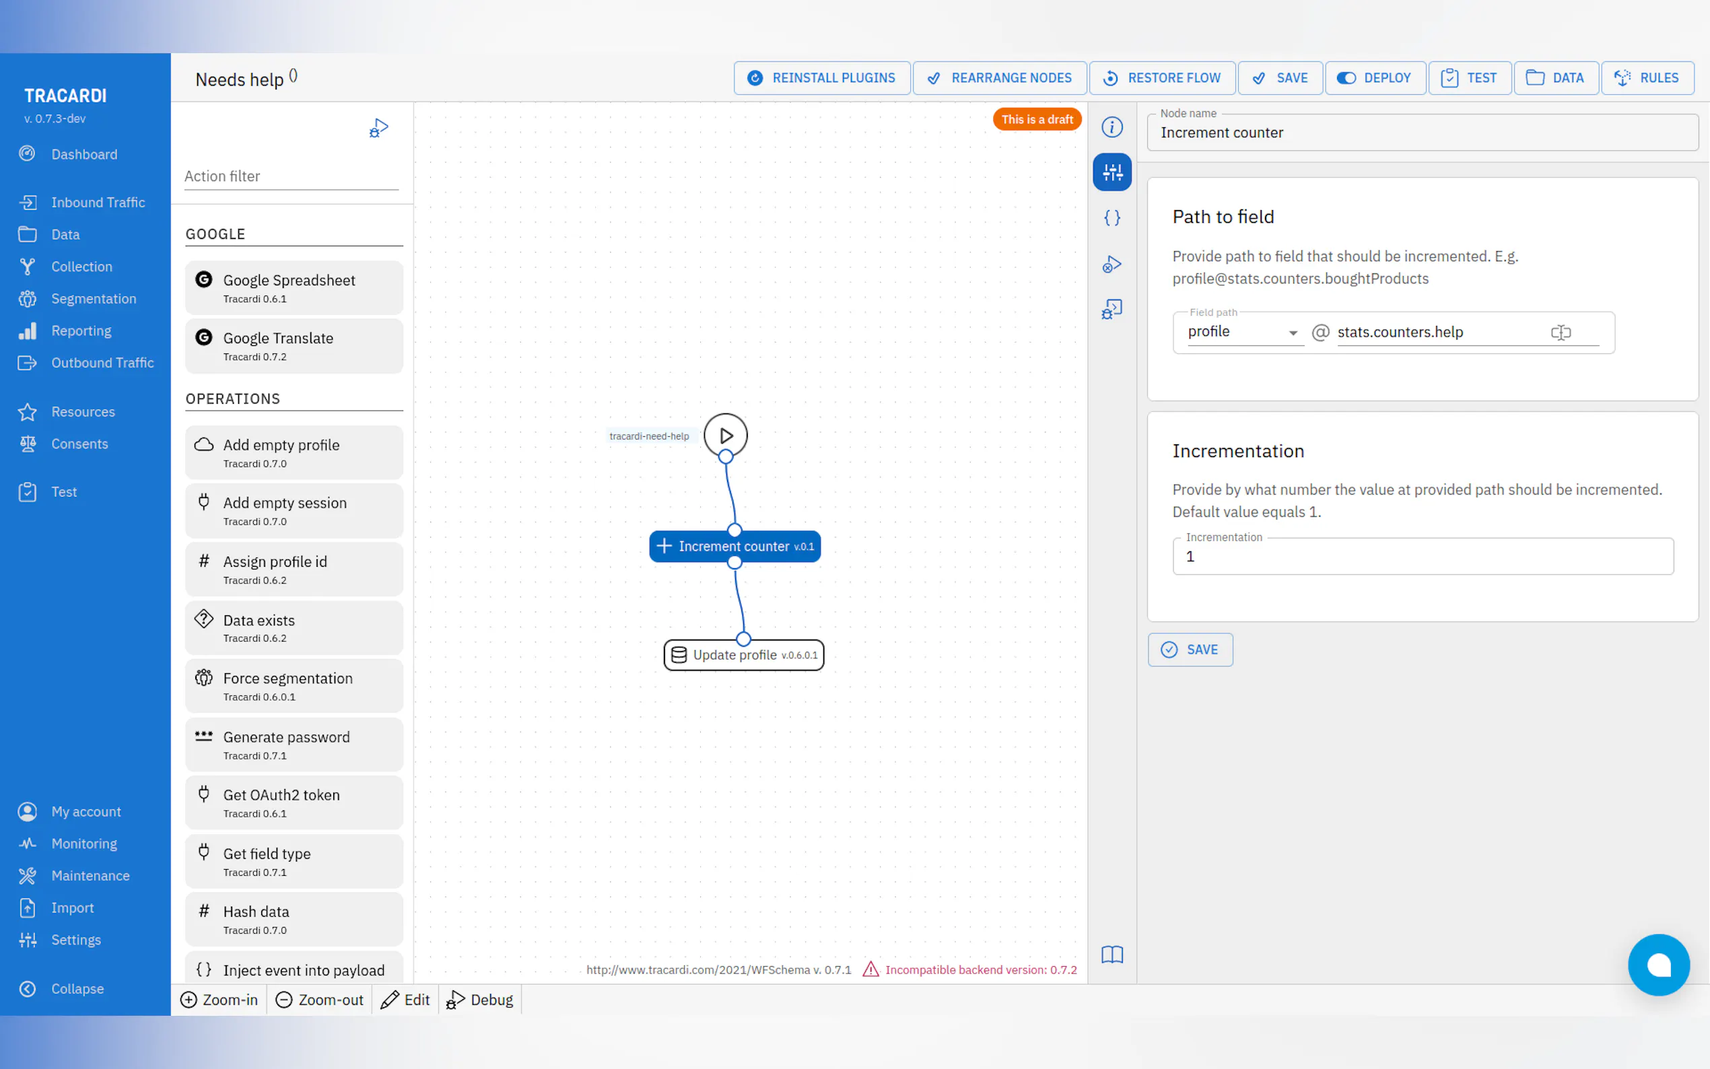This screenshot has width=1710, height=1069.
Task: Open the node debug trace icon tab
Action: [1111, 265]
